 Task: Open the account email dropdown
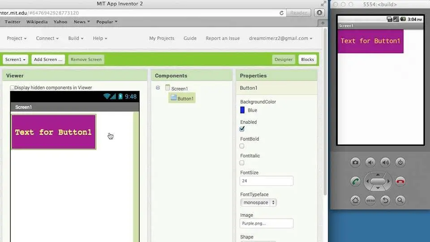pyautogui.click(x=280, y=38)
